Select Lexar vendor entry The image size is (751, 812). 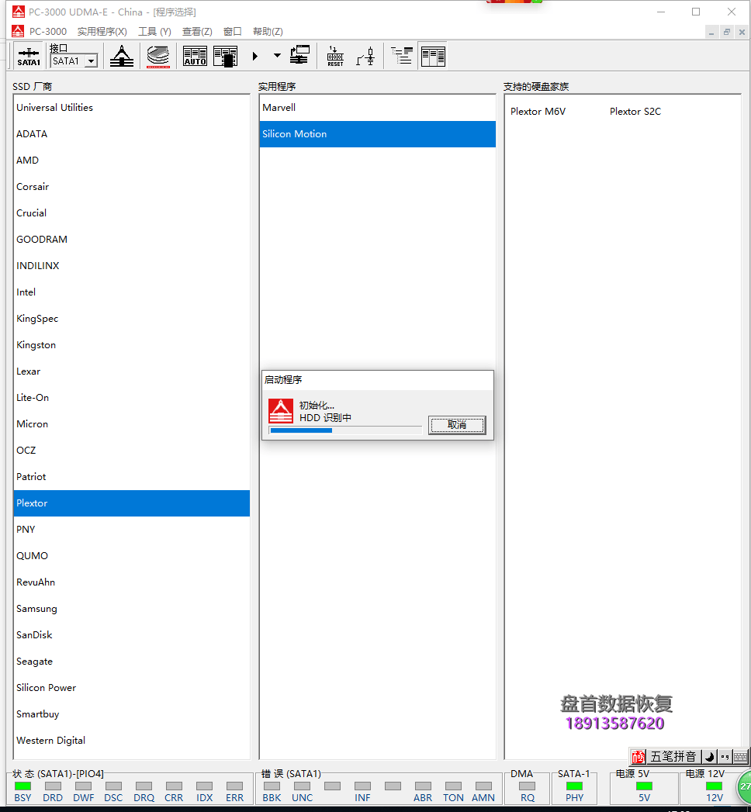coord(132,371)
